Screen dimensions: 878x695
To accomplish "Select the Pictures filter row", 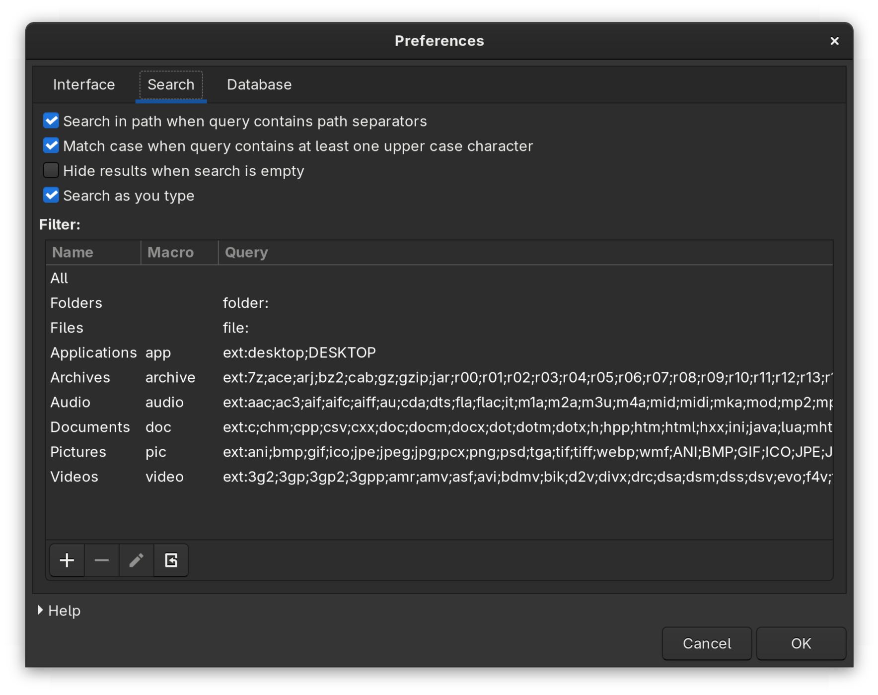I will [78, 452].
